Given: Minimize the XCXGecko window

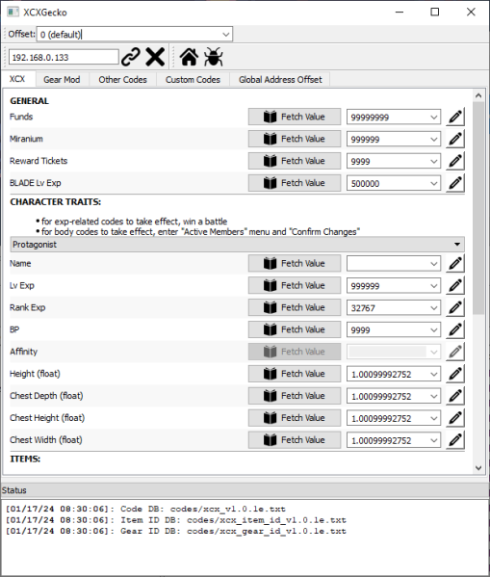Looking at the screenshot, I should coord(400,12).
